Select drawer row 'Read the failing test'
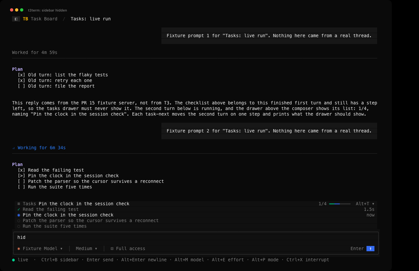Viewport: 419px width, 271px height. pyautogui.click(x=196, y=209)
